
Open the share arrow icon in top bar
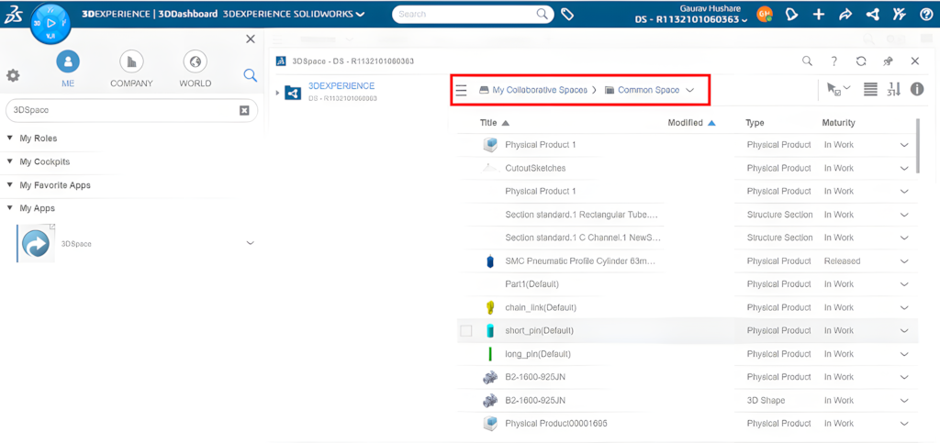tap(845, 15)
